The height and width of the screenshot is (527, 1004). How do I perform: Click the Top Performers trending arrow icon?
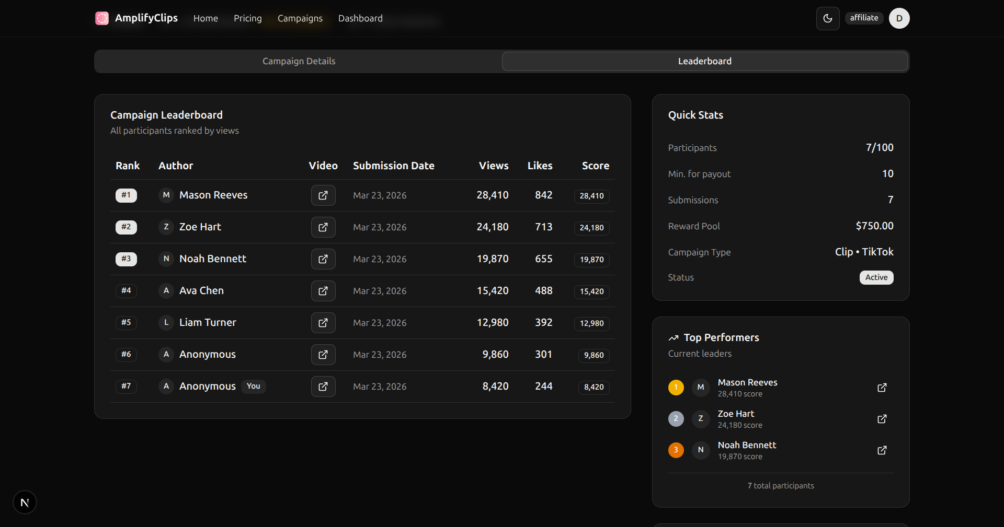[x=674, y=338]
